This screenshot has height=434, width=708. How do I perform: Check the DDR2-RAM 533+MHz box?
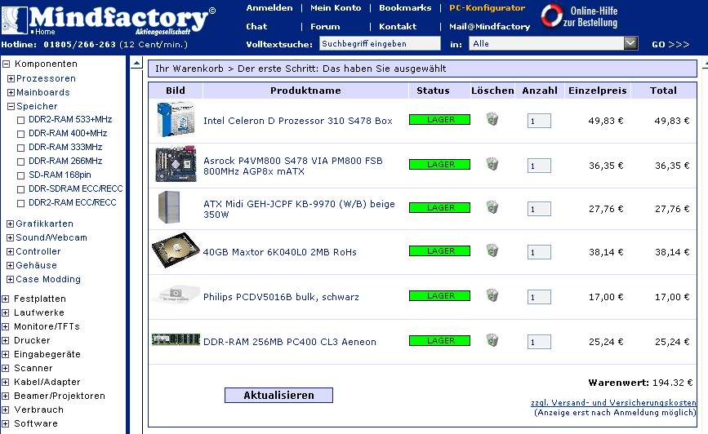point(20,120)
